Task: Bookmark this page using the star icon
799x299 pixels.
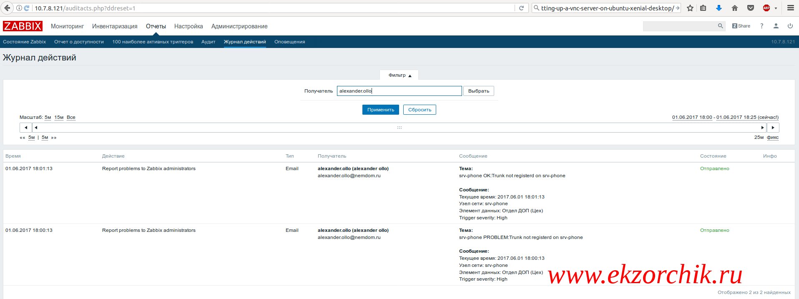Action: coord(690,8)
